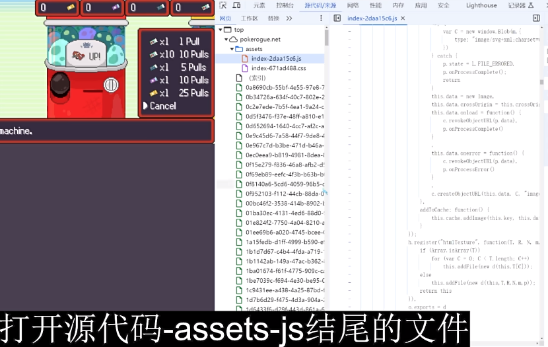The height and width of the screenshot is (347, 548).
Task: Open the 网络 (Network) tab
Action: [x=353, y=5]
